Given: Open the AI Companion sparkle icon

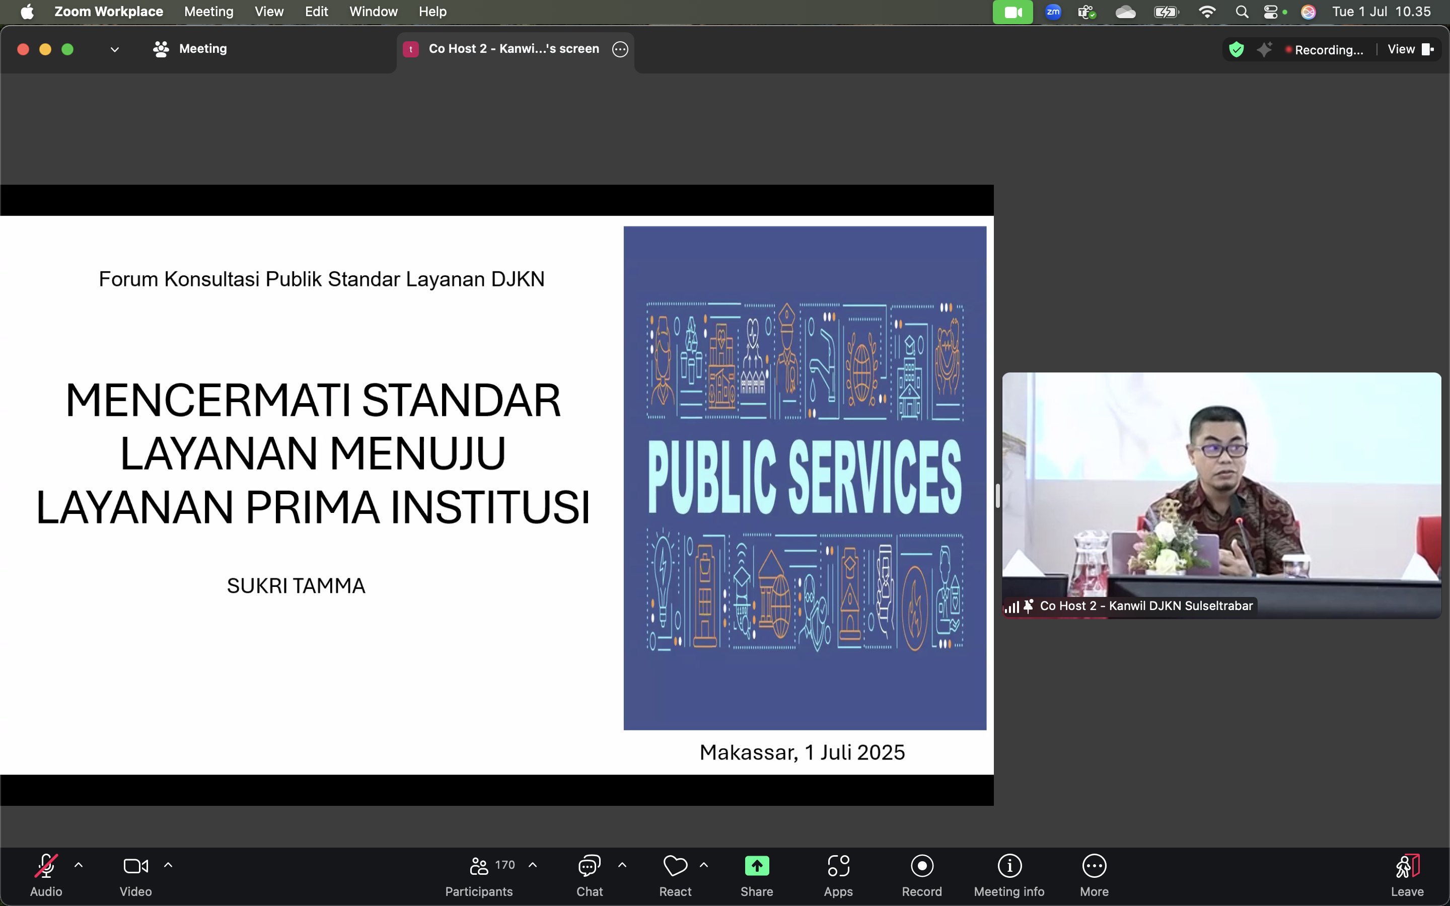Looking at the screenshot, I should coord(1264,49).
